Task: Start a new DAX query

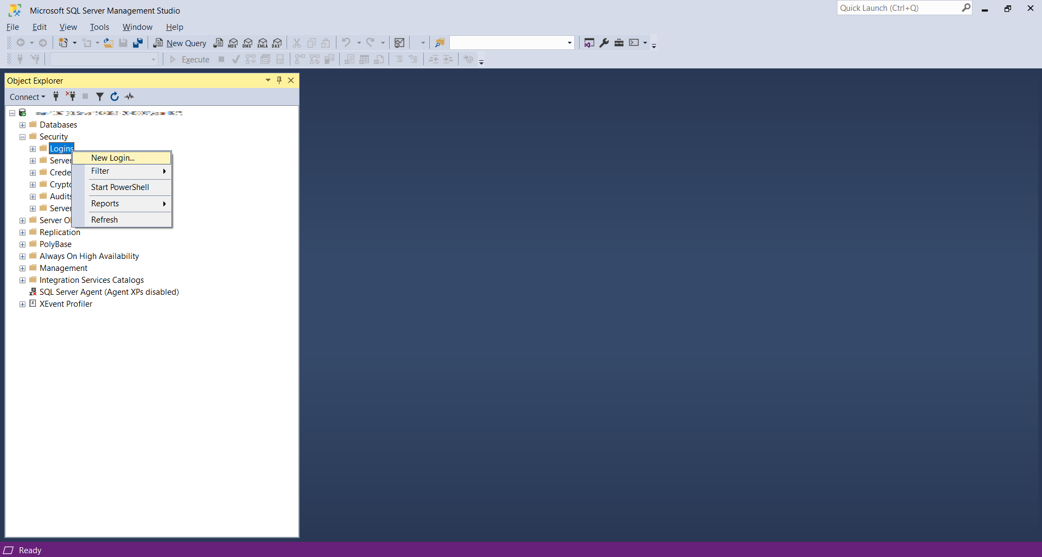Action: [277, 43]
